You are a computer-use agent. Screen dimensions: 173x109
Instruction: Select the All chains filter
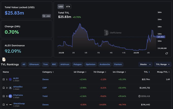coord(24,64)
